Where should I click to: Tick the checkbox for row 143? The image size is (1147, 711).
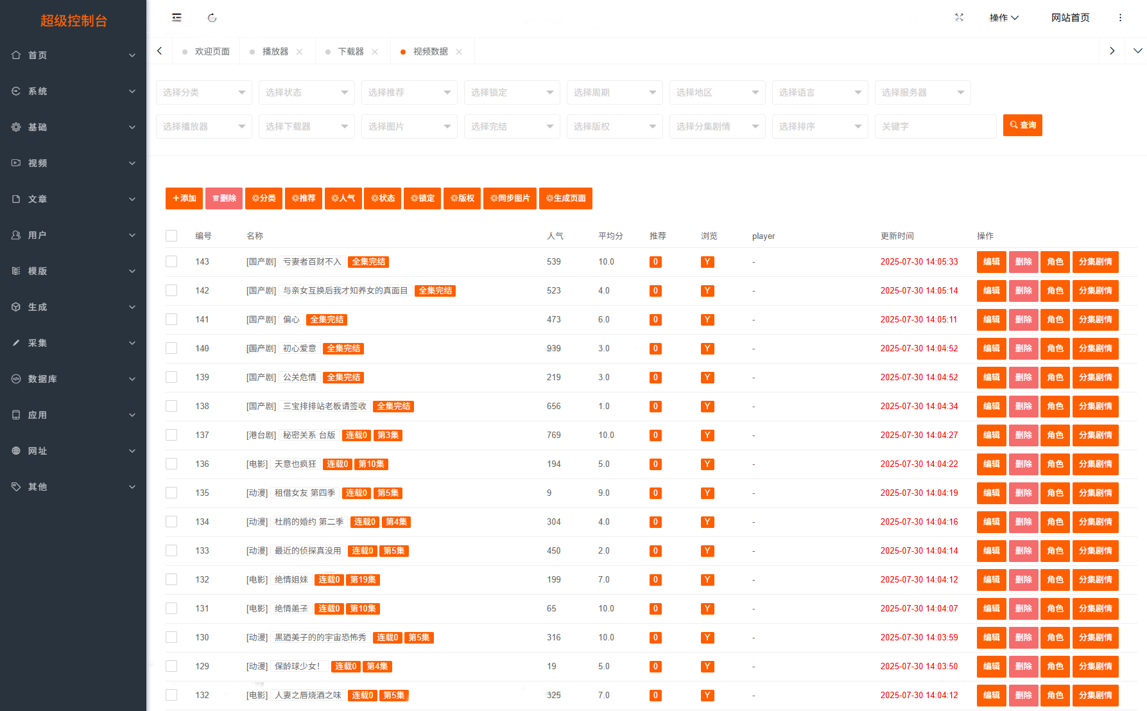pos(171,261)
